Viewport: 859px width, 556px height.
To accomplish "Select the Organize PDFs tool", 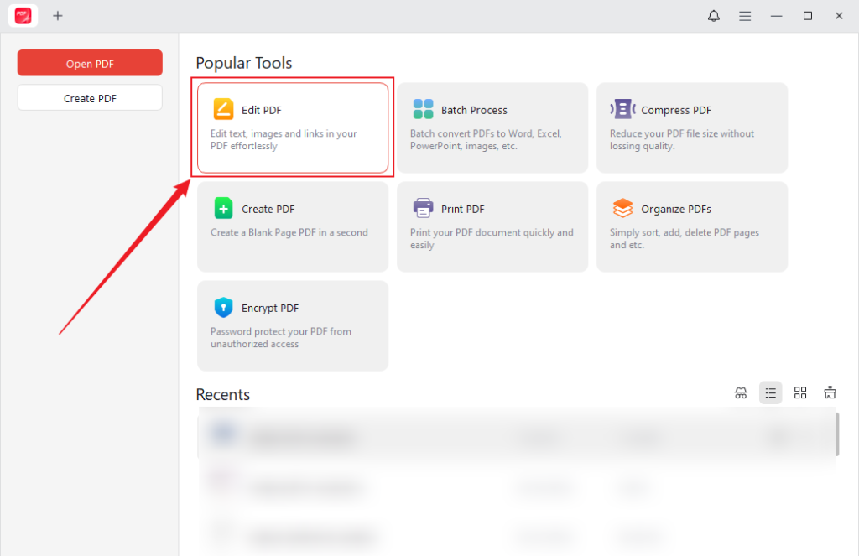I will tap(691, 226).
